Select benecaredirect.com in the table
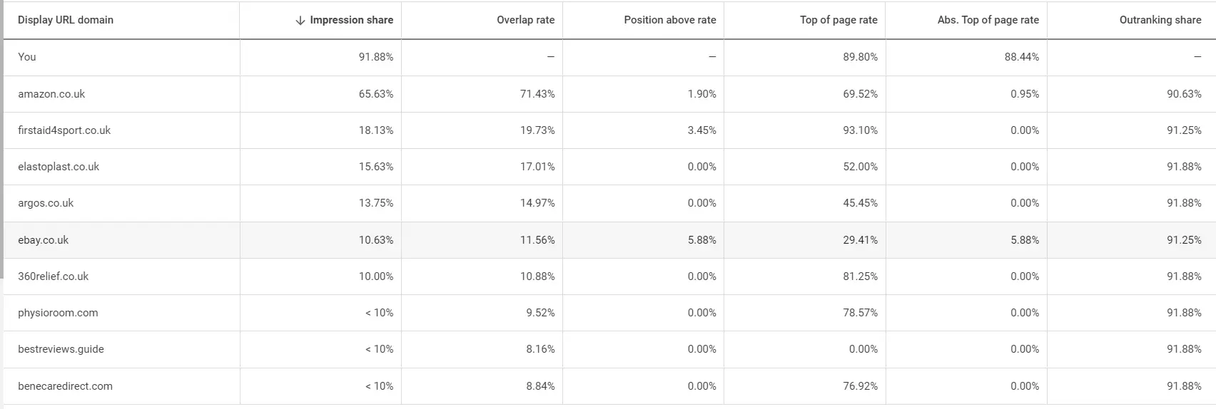Image resolution: width=1216 pixels, height=409 pixels. click(x=65, y=386)
